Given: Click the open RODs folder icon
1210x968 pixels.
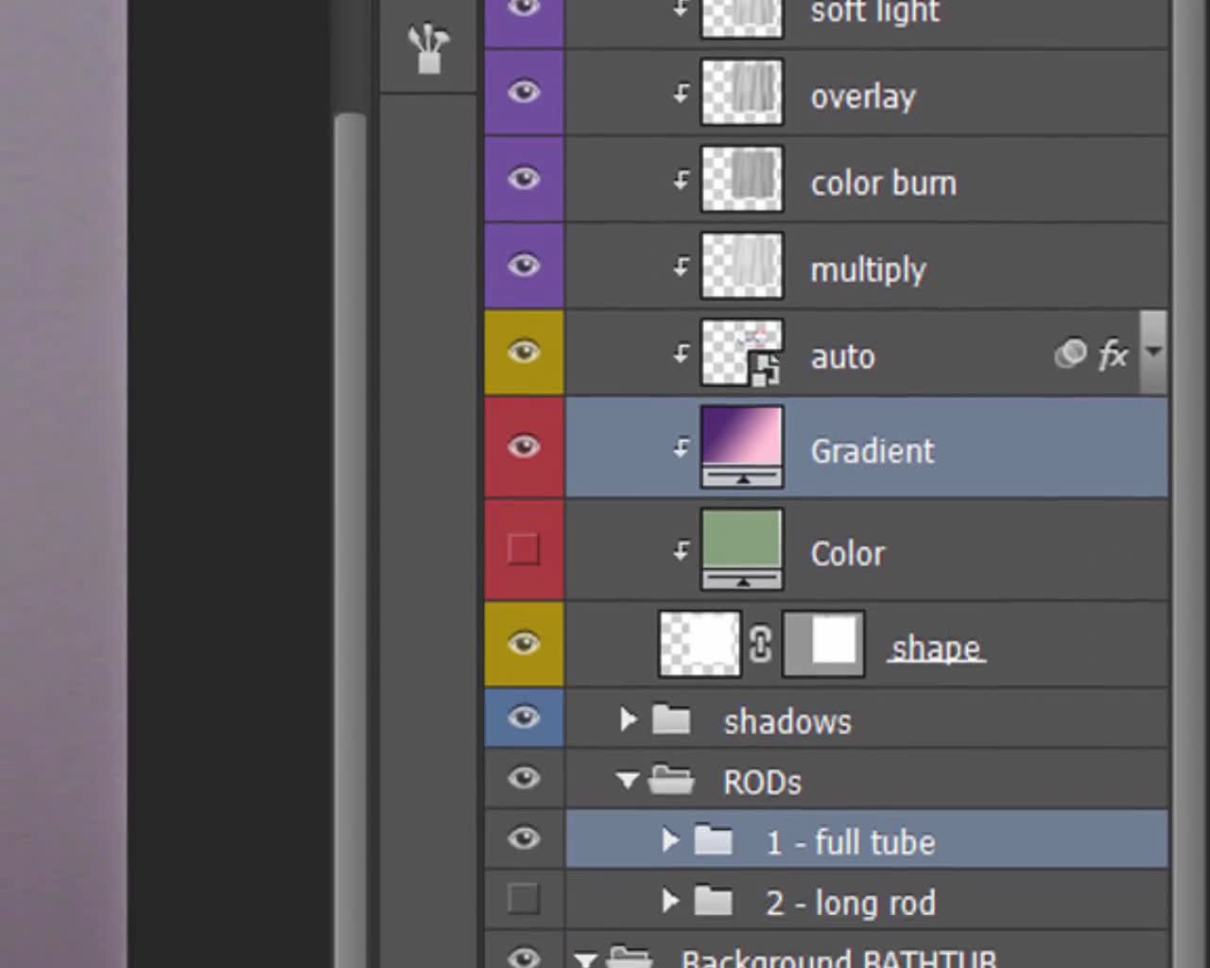Looking at the screenshot, I should (x=671, y=780).
